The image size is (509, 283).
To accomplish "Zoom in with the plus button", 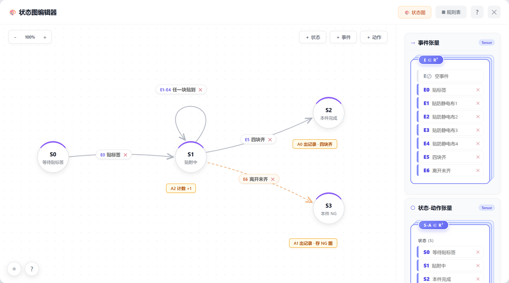I will (x=45, y=37).
